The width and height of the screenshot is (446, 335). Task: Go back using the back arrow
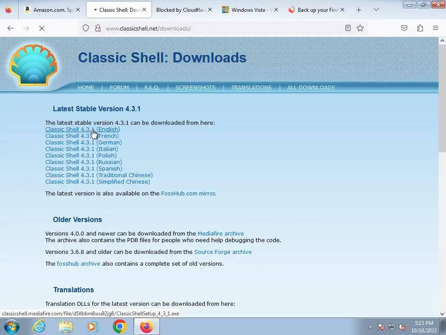(x=10, y=28)
